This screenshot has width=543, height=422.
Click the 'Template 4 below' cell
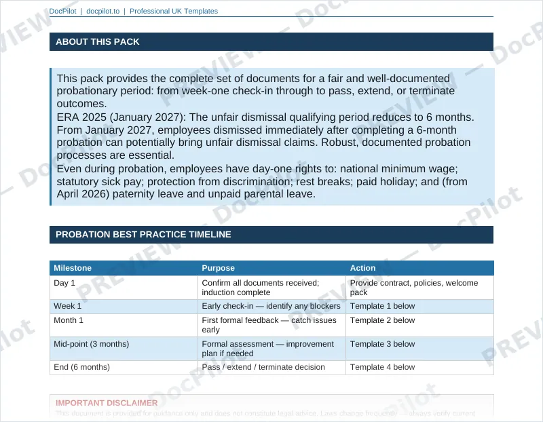point(419,367)
